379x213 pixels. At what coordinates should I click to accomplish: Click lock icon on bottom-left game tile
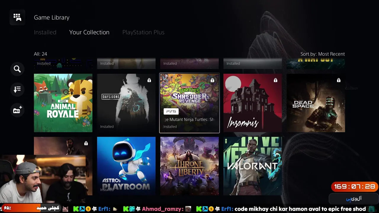pos(86,143)
